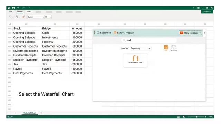Select the amount cell -650000
221x124 pixels.
point(77,60)
